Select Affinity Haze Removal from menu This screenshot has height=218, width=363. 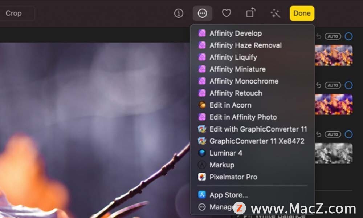click(x=252, y=45)
